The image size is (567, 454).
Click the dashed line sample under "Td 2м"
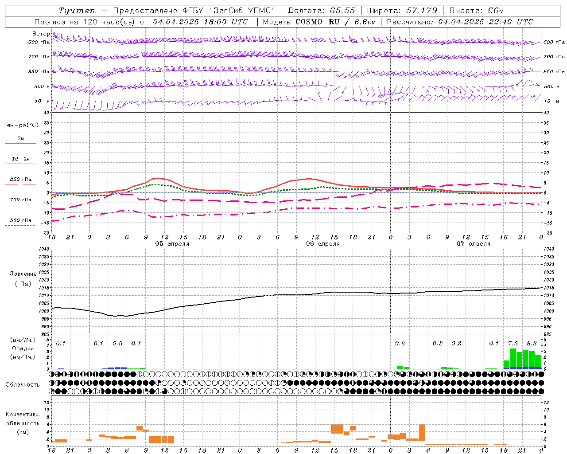tap(20, 164)
